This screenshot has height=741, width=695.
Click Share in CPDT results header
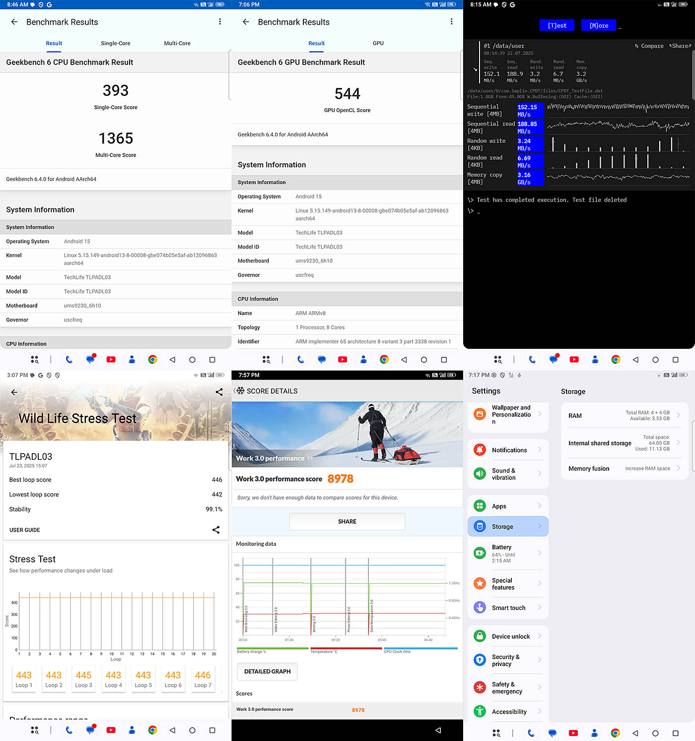pyautogui.click(x=680, y=46)
